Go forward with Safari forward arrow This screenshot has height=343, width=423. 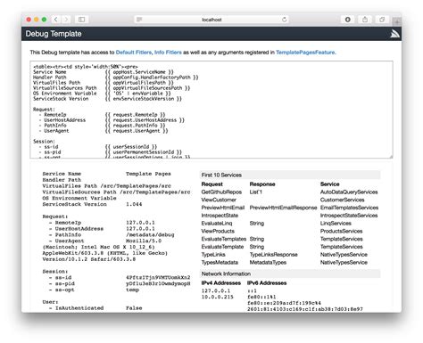66,20
